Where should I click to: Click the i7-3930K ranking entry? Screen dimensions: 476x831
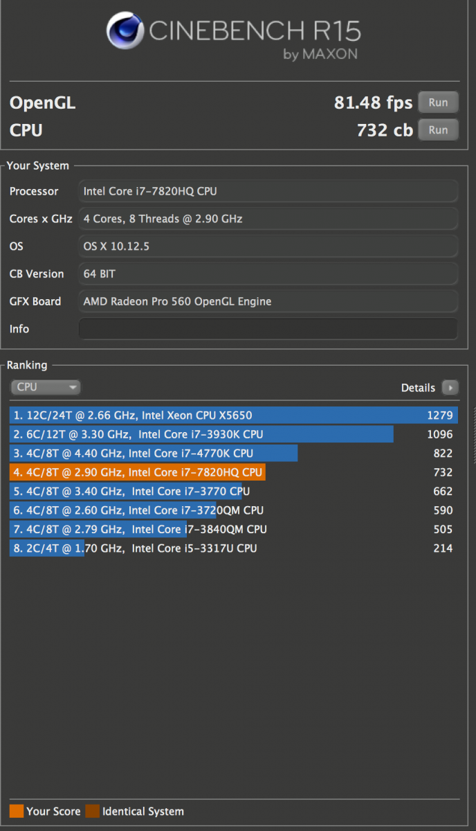(194, 434)
